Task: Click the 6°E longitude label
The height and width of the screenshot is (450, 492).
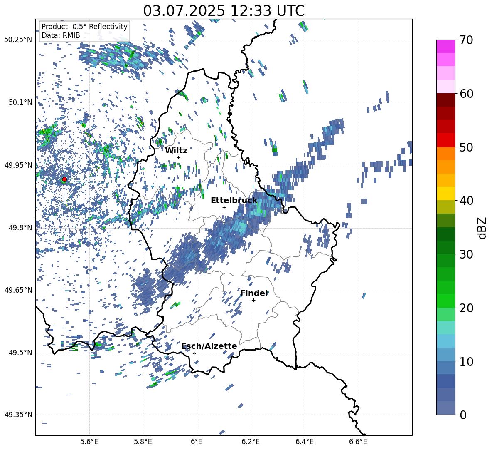Action: coord(197,442)
